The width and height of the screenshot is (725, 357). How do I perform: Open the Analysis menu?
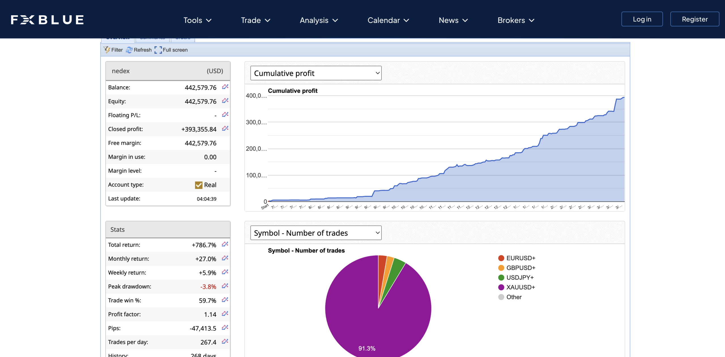[319, 20]
